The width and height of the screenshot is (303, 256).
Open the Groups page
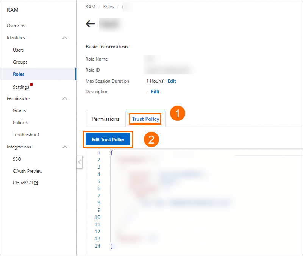pos(20,62)
